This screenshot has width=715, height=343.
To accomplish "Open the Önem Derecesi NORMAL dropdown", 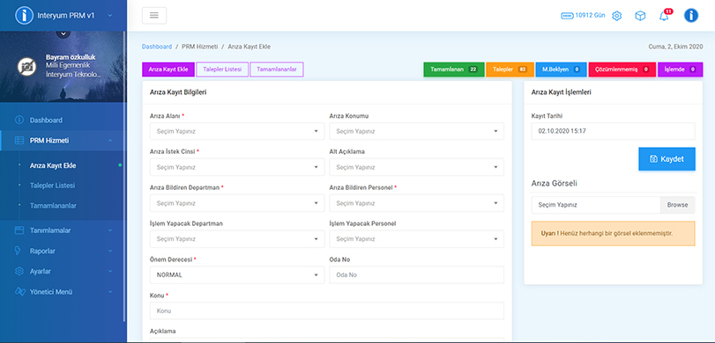I will (237, 274).
